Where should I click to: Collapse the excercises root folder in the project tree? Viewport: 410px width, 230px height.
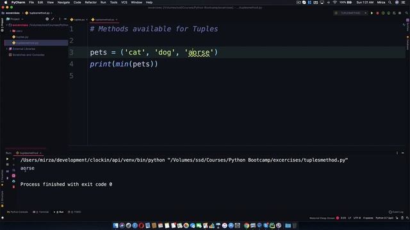(7, 25)
